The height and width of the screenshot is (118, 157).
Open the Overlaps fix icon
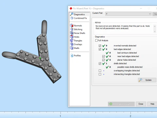point(72,44)
